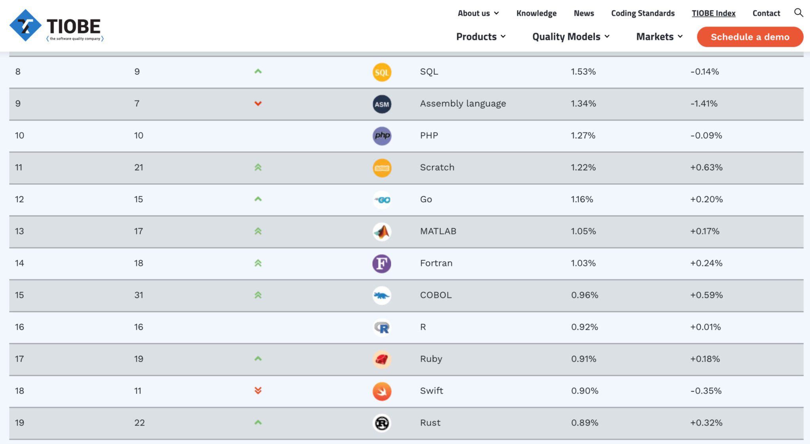810x444 pixels.
Task: Open the TIOBE Index menu item
Action: pyautogui.click(x=713, y=13)
